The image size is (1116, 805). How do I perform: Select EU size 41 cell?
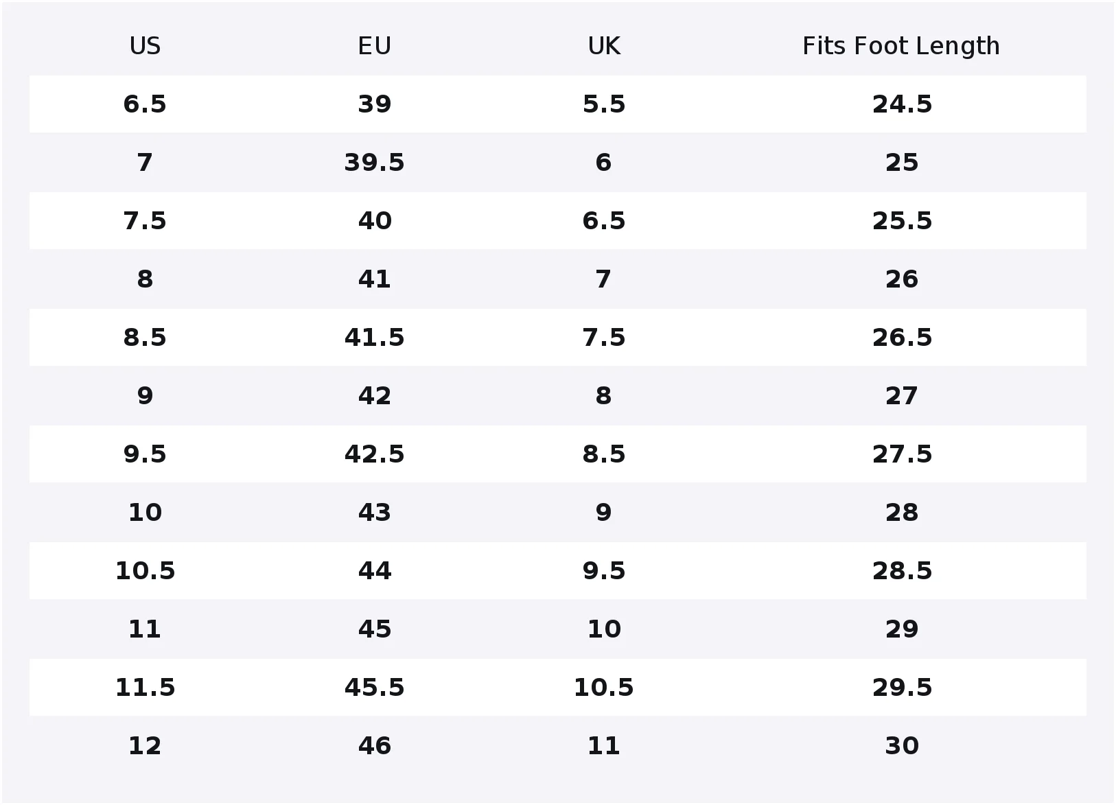(x=374, y=279)
